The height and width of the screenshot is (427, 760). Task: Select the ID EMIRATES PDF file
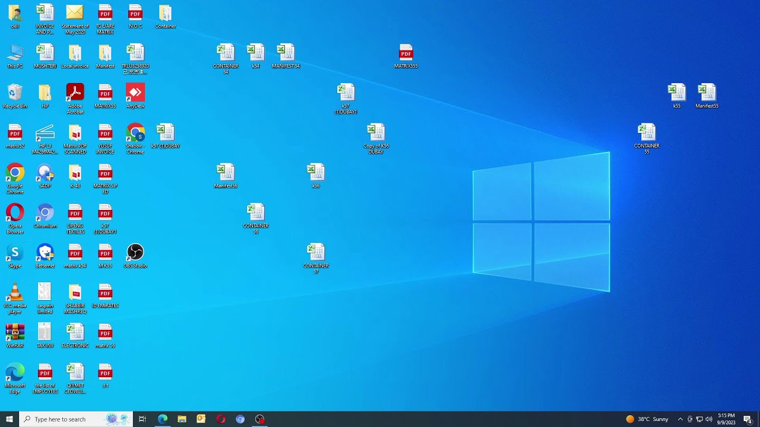(105, 296)
